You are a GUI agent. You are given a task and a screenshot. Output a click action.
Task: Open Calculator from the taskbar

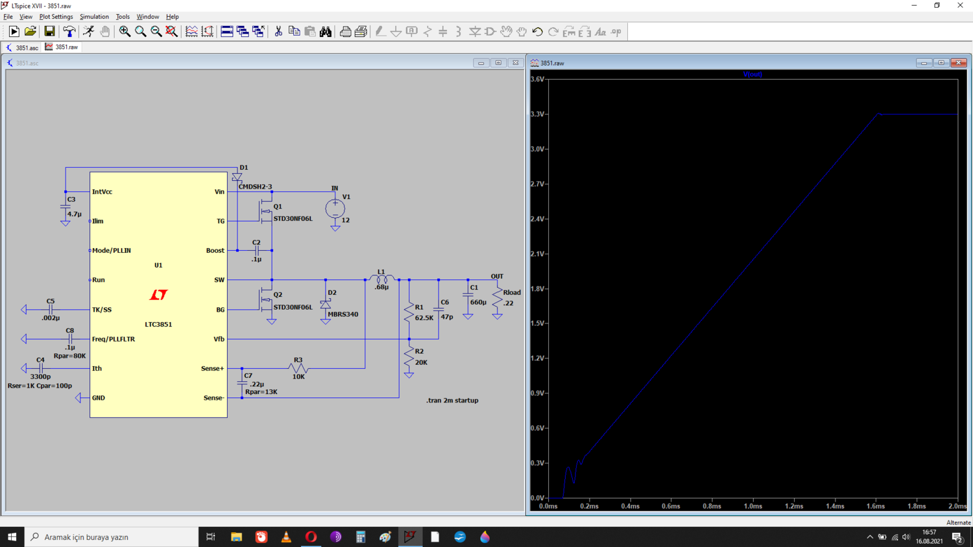click(361, 537)
